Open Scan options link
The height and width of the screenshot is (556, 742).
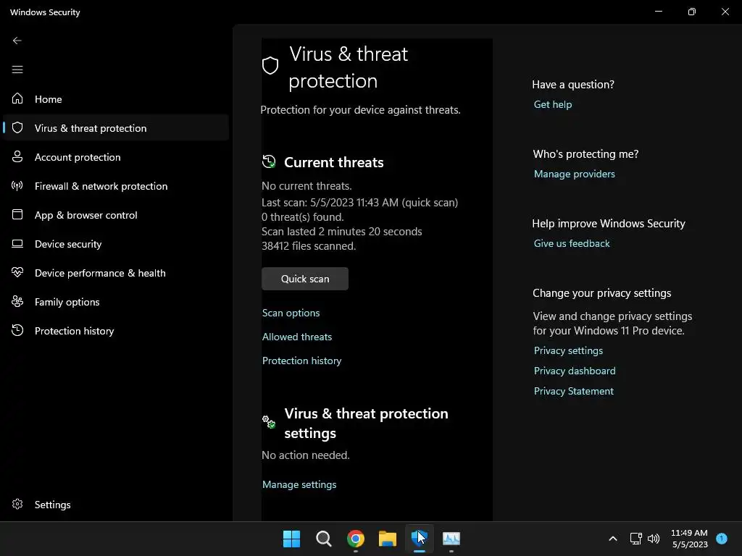click(291, 313)
